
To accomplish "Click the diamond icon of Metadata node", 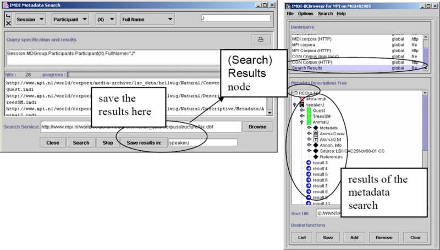I will tap(316, 128).
